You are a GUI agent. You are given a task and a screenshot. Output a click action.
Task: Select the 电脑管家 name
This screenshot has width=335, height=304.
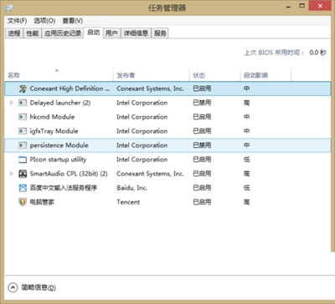tap(42, 202)
